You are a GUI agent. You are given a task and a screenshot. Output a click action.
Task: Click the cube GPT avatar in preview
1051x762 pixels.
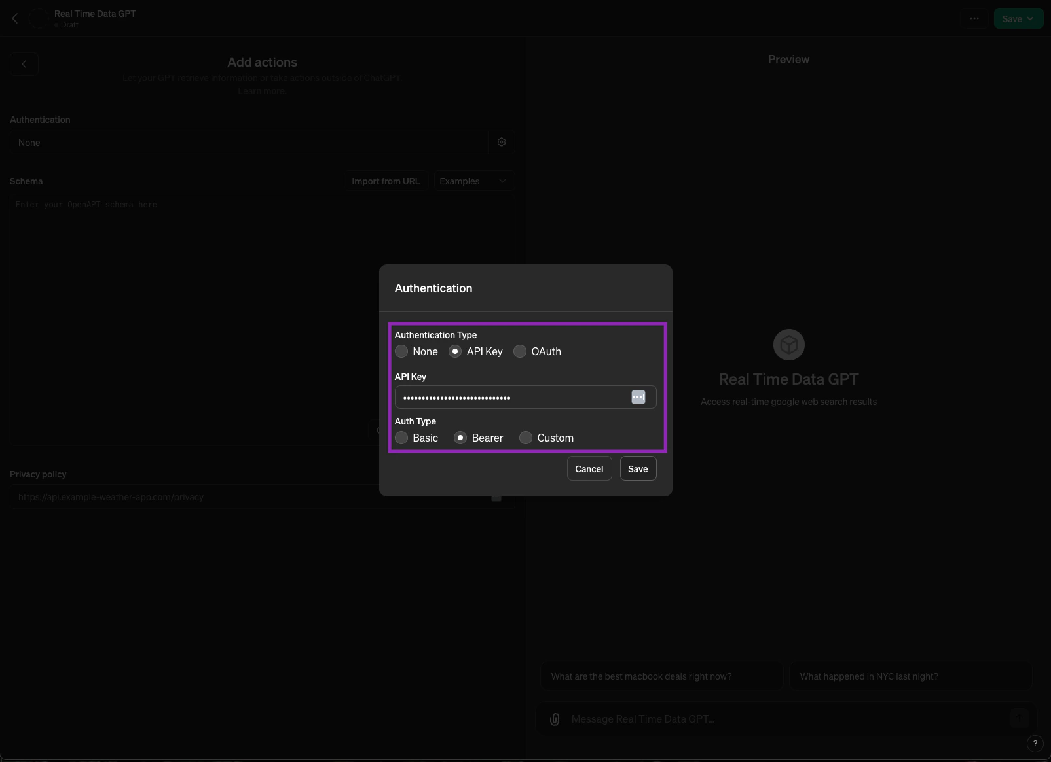[789, 345]
